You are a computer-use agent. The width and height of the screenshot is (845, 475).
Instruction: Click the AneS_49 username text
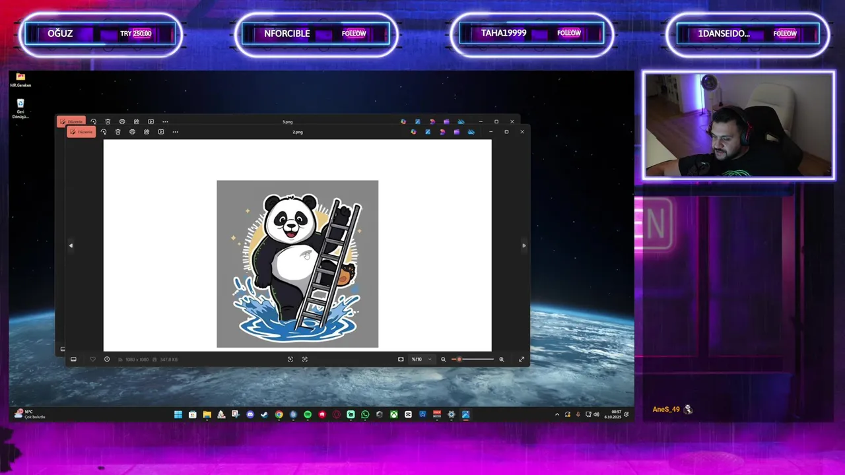pos(666,410)
